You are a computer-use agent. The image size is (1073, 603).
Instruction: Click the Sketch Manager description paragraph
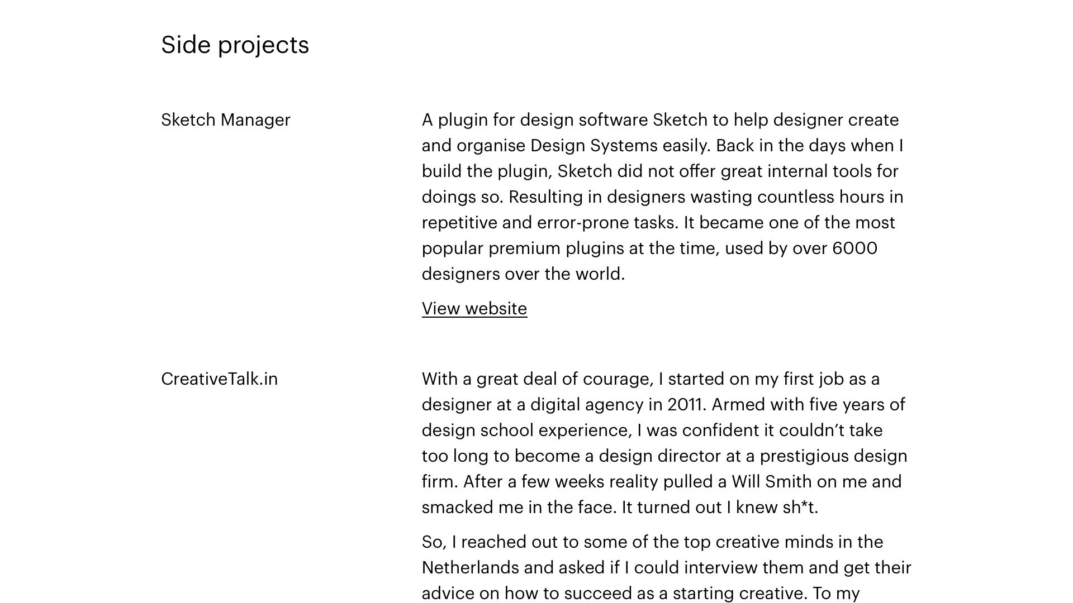pyautogui.click(x=663, y=197)
